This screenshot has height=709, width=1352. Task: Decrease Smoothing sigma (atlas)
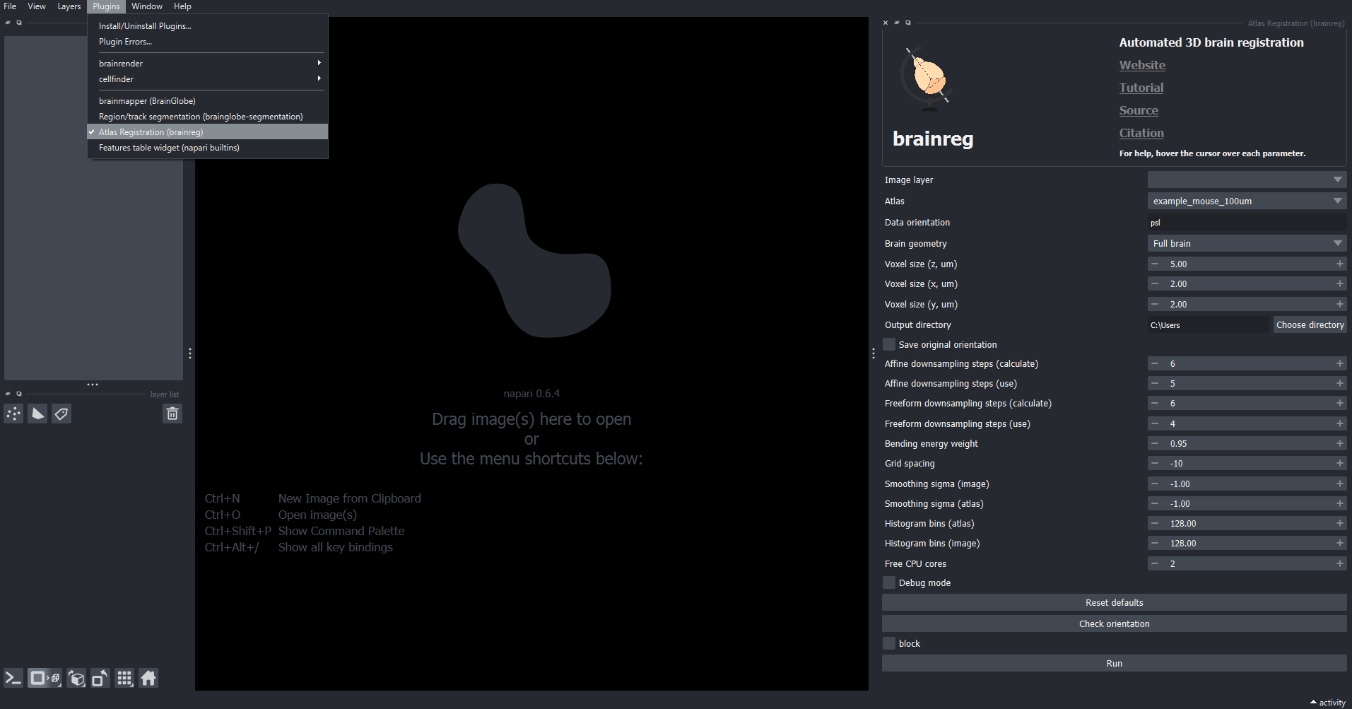tap(1154, 503)
